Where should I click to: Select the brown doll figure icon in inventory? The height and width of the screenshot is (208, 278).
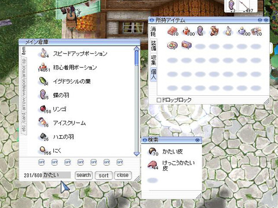(x=214, y=31)
